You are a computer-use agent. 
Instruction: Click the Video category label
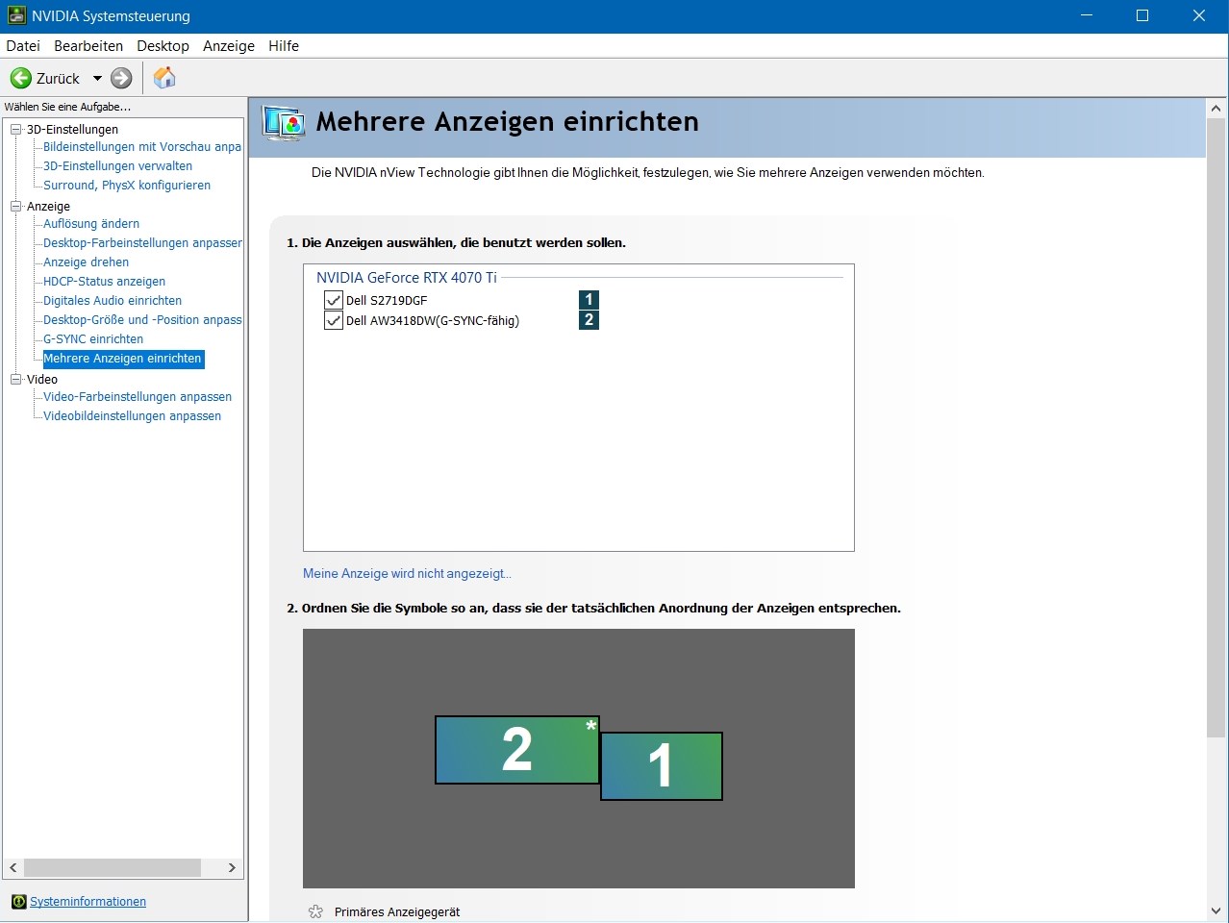coord(42,379)
